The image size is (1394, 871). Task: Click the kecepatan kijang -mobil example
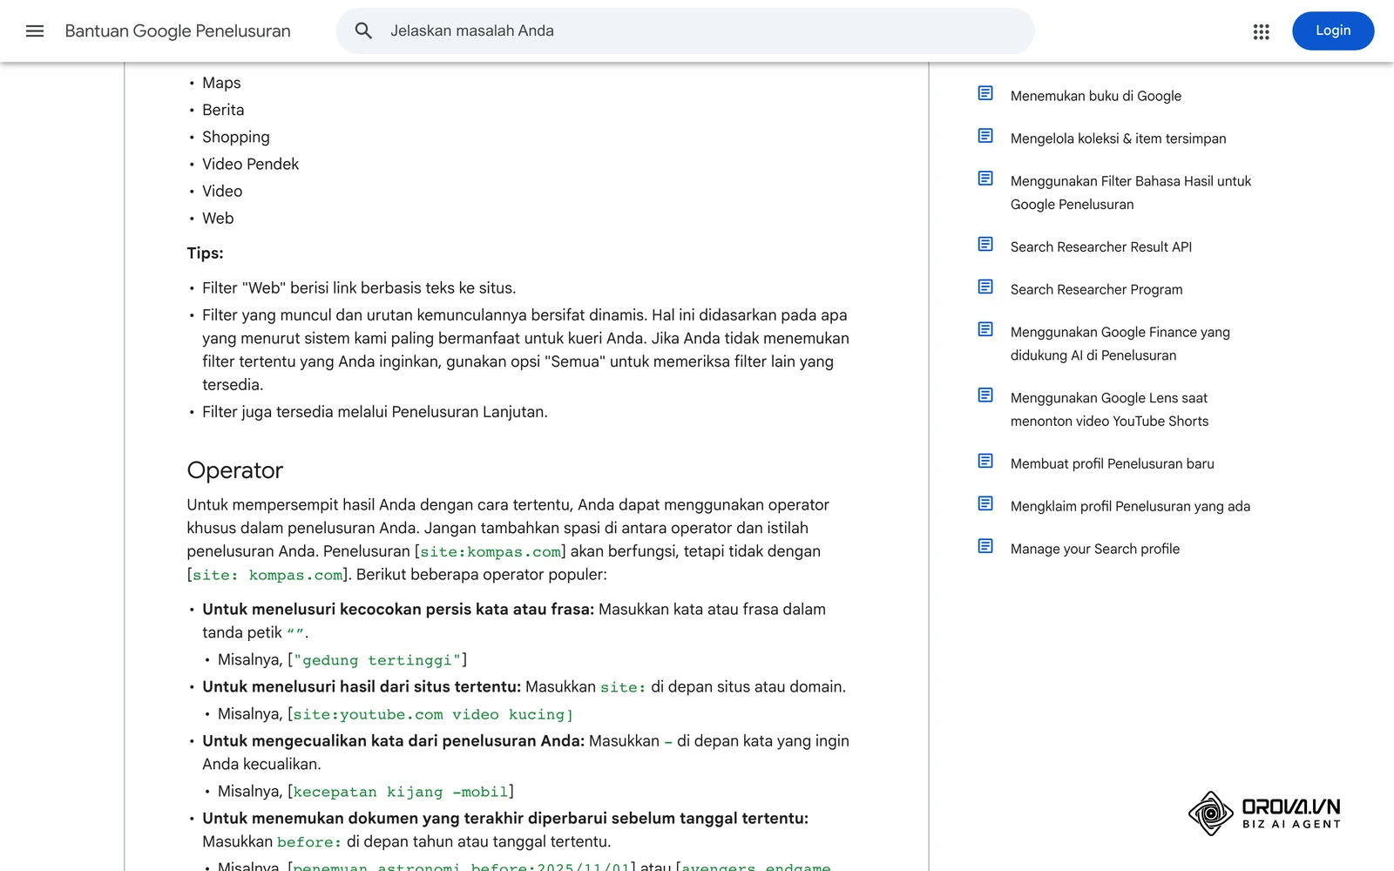click(x=401, y=792)
